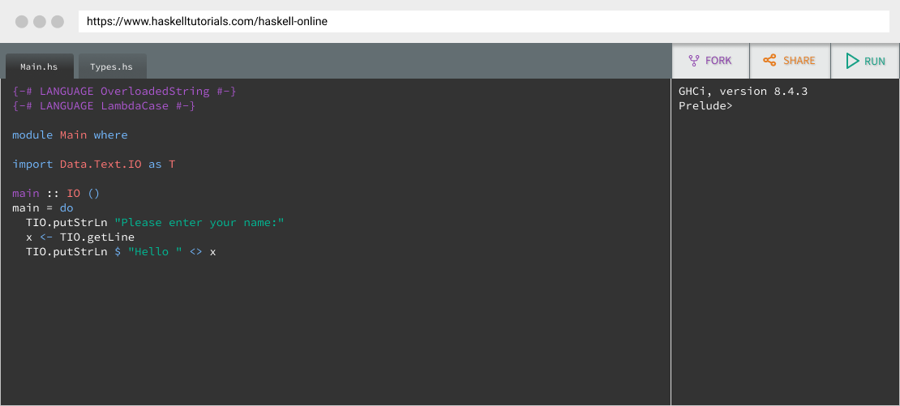Click the 'import Data.Text.IO as T' line

click(93, 165)
